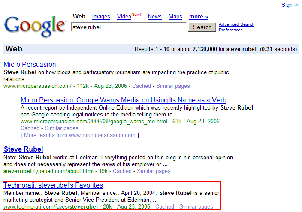Image resolution: width=302 pixels, height=212 pixels.
Task: Click the snippet 'Note: Steve Rubel works at Edelman'
Action: click(51, 157)
